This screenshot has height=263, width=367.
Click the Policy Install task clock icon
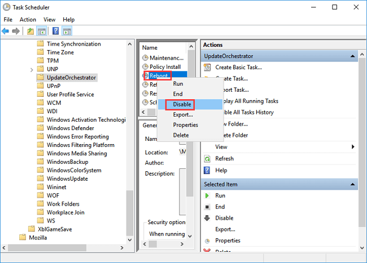pos(145,67)
